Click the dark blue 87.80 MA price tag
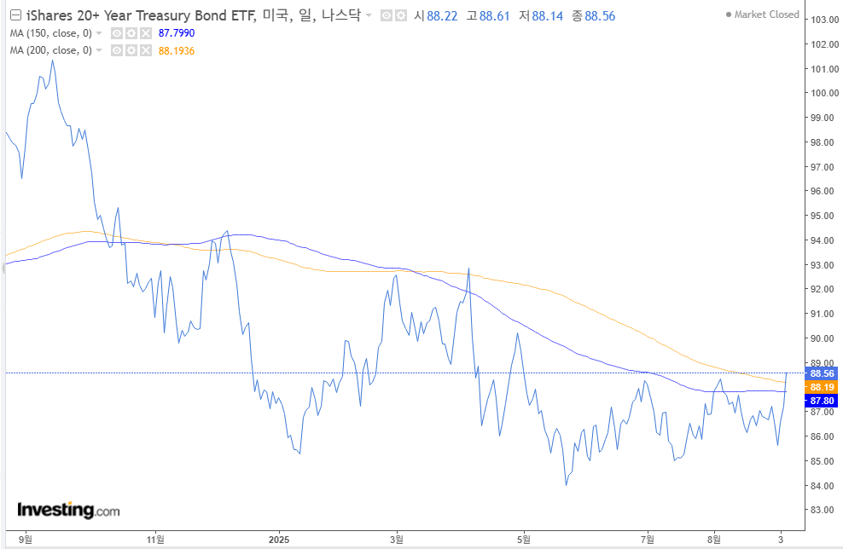This screenshot has height=549, width=843. (822, 401)
